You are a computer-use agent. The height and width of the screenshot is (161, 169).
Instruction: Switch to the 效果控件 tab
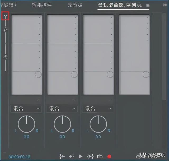(x=42, y=5)
